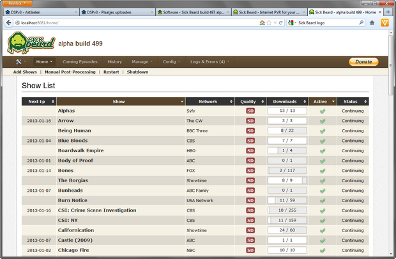The height and width of the screenshot is (259, 396).
Task: Open the Blue Bloods show page
Action: tap(73, 141)
